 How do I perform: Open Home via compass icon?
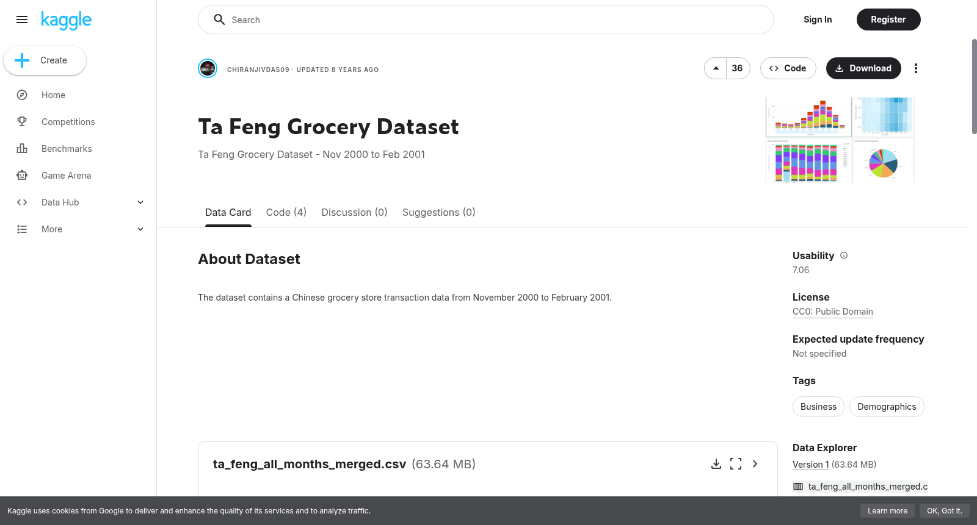22,95
